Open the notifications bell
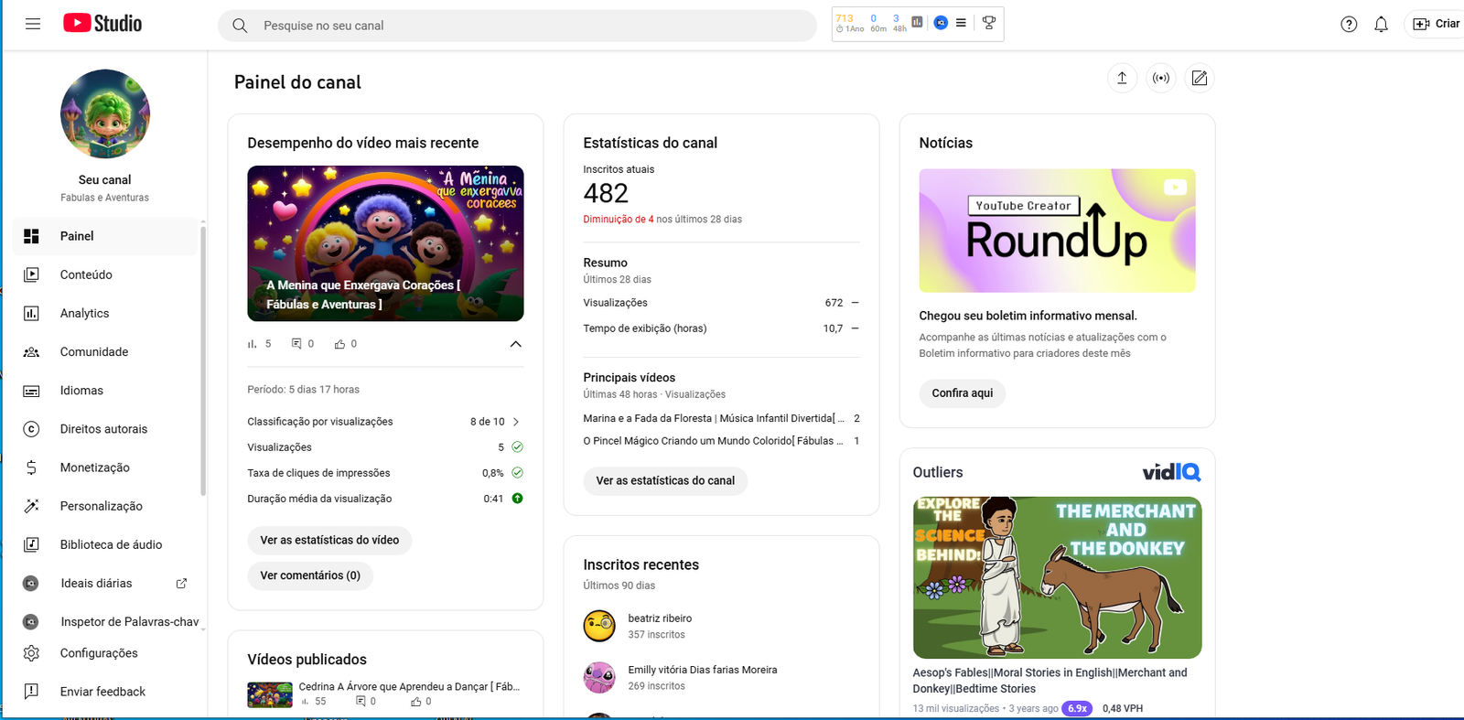 click(x=1381, y=25)
